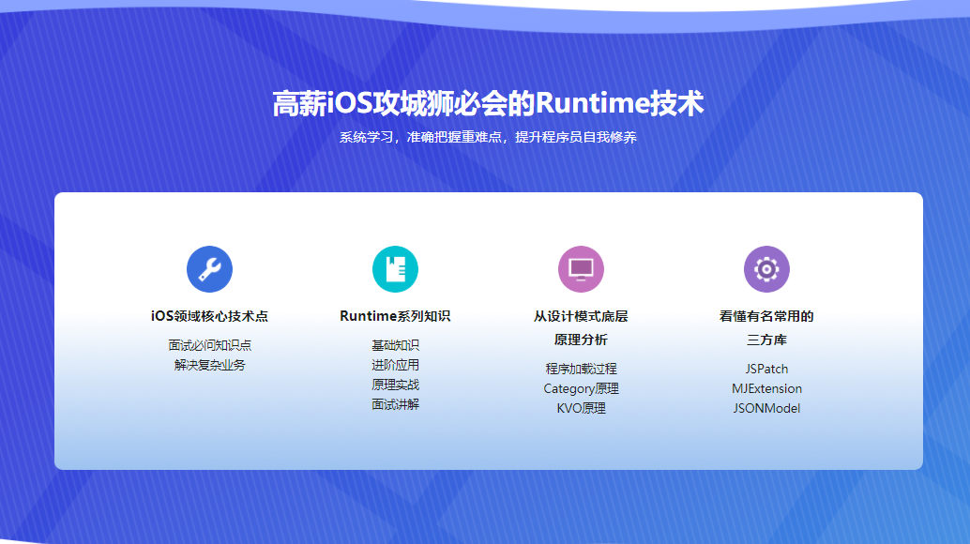Click the pink monitor icon

581,269
